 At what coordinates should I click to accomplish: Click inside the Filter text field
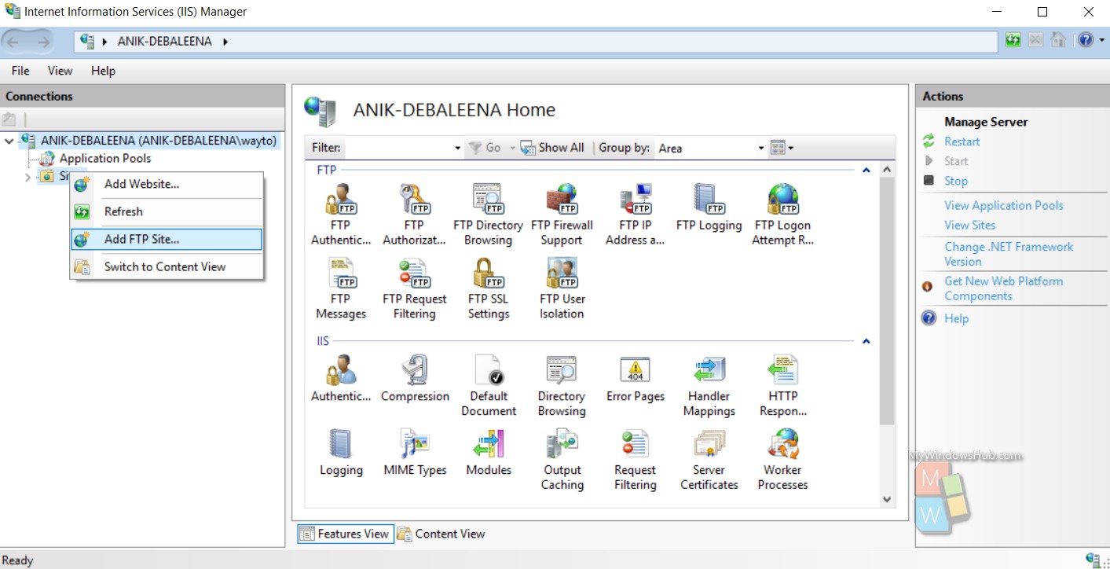pyautogui.click(x=398, y=148)
